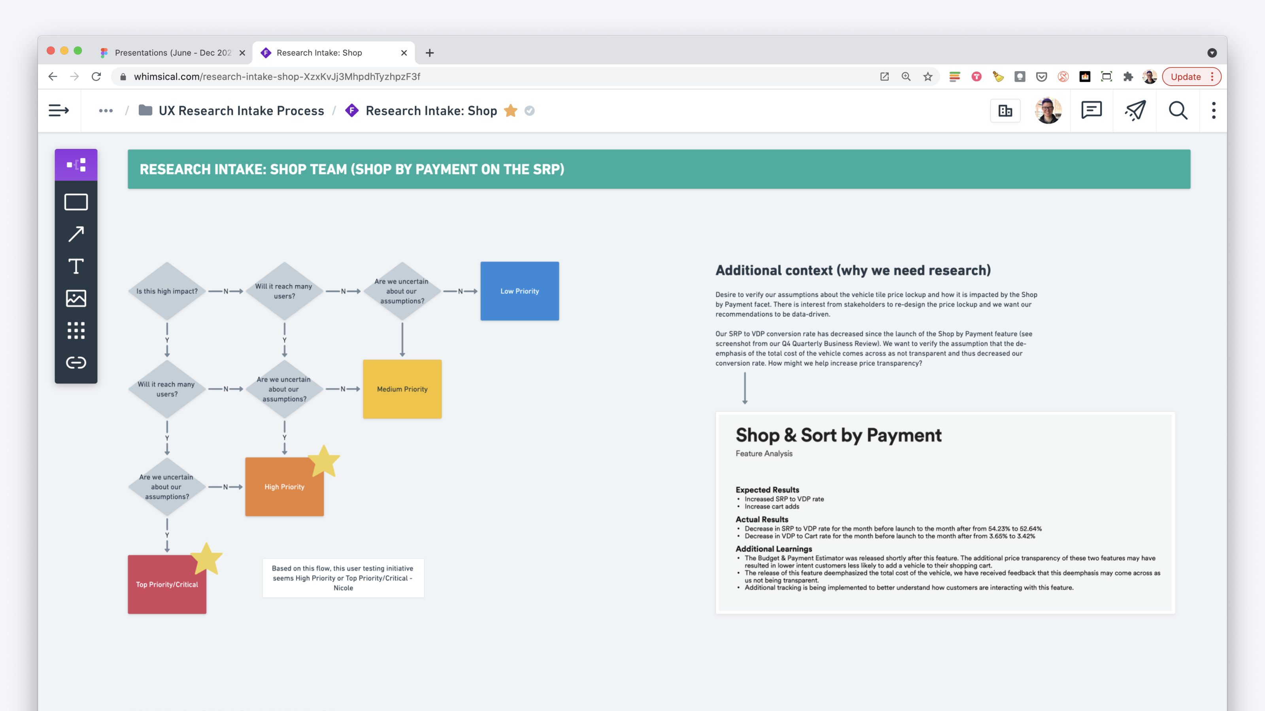
Task: Bookmark page with Chrome star icon
Action: coord(928,77)
